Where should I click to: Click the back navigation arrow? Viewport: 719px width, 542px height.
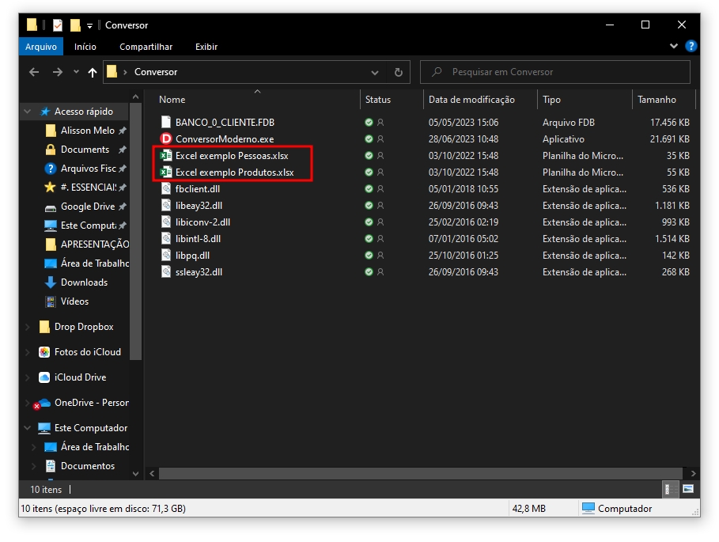click(34, 72)
